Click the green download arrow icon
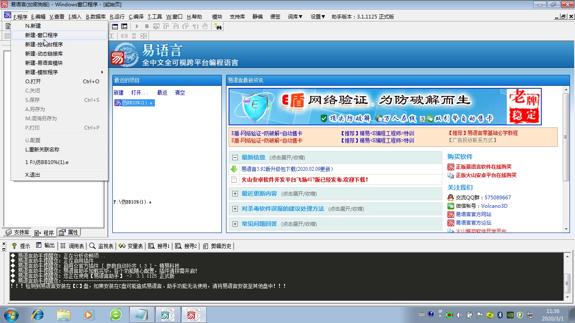Image resolution: width=575 pixels, height=323 pixels. pos(234,169)
